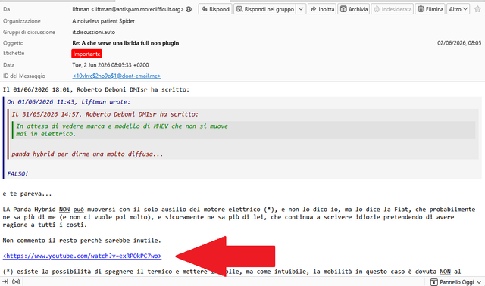Click the arrow icon at the status bar's left end
The height and width of the screenshot is (286, 485).
(x=5, y=281)
